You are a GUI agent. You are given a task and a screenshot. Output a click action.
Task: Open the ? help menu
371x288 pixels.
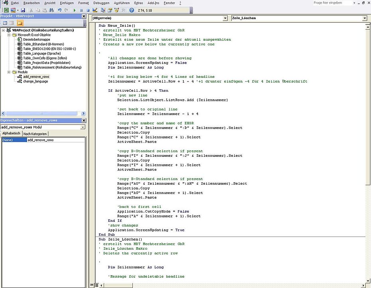[x=180, y=3]
